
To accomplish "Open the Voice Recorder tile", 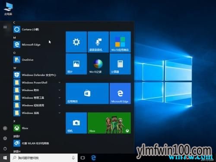I will click(98, 42).
